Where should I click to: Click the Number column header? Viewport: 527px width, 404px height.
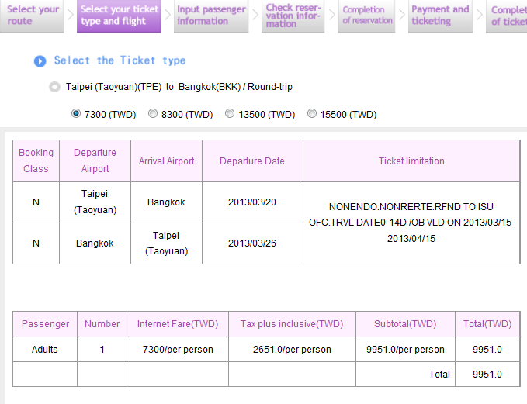102,324
